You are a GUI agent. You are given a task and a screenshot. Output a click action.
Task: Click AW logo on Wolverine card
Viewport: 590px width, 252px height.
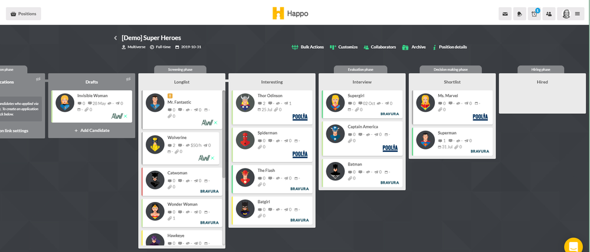coord(206,158)
